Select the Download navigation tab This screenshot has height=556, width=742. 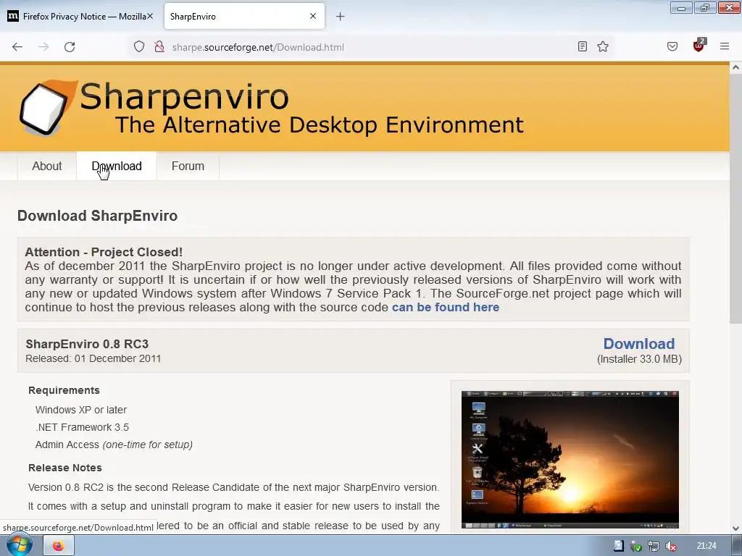(x=117, y=166)
